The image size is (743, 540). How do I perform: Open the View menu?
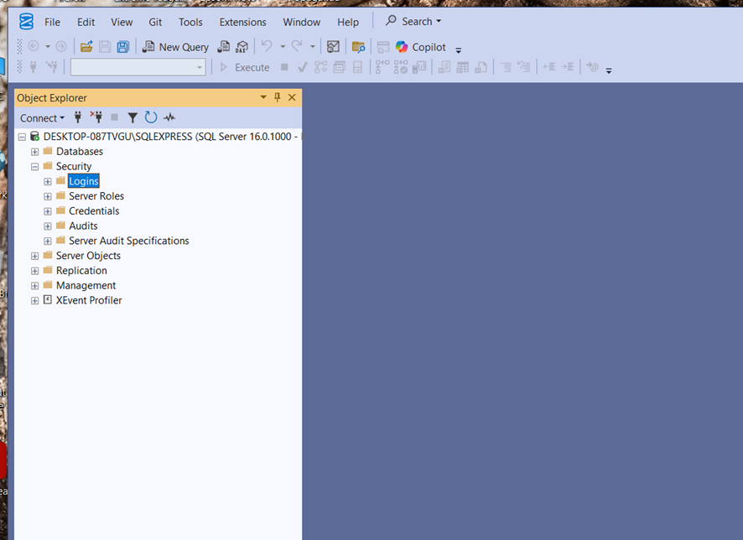pyautogui.click(x=122, y=23)
